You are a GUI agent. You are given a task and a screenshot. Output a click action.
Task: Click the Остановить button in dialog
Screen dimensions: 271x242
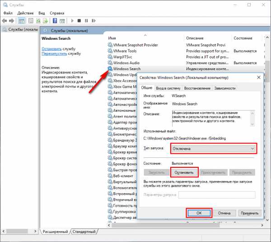point(184,172)
